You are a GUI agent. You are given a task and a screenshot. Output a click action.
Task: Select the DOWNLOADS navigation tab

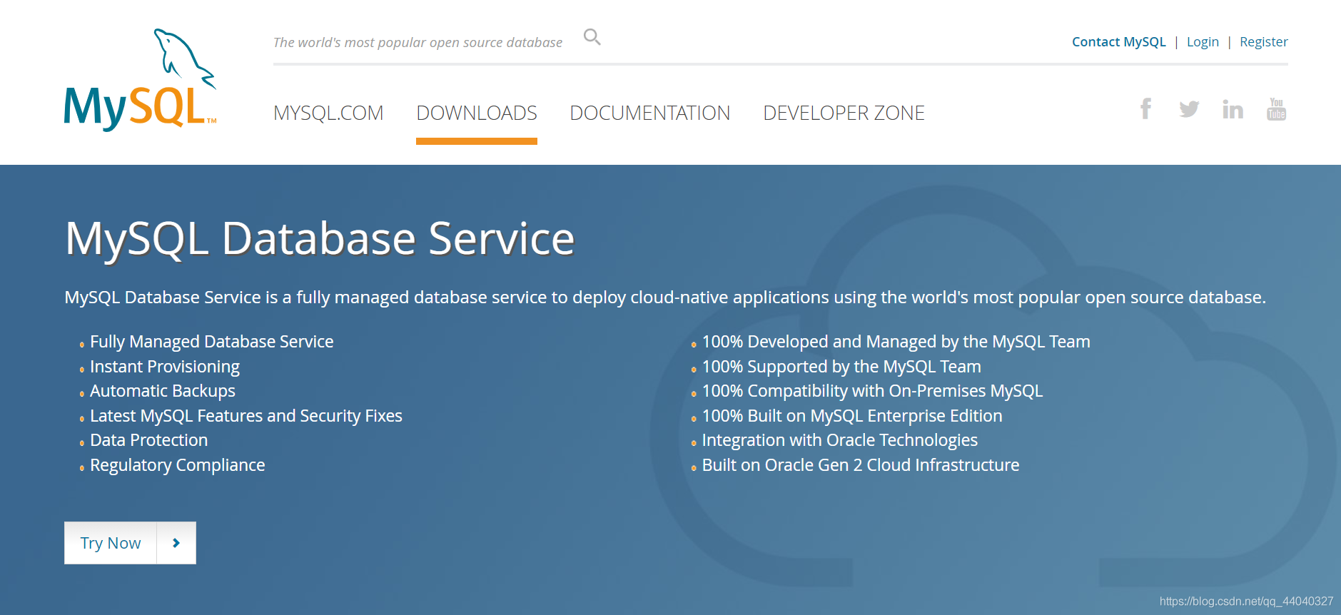coord(476,113)
